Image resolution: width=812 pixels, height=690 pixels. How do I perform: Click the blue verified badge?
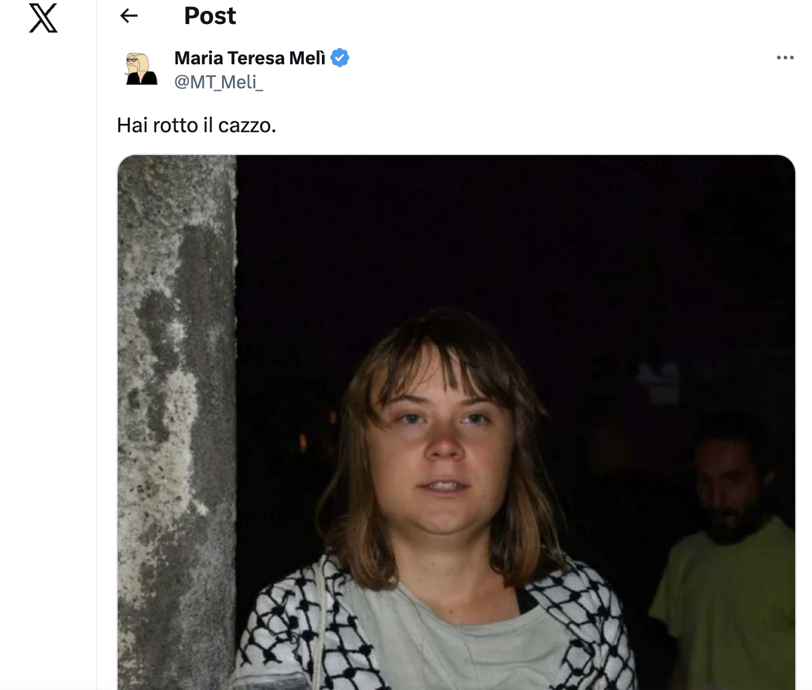pyautogui.click(x=340, y=58)
